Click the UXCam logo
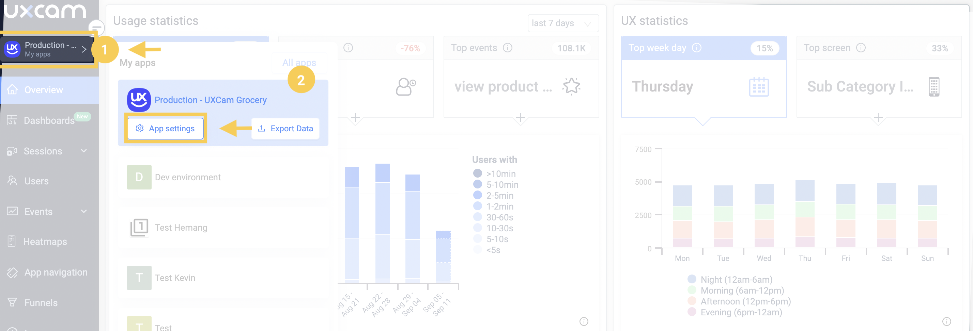 [45, 11]
